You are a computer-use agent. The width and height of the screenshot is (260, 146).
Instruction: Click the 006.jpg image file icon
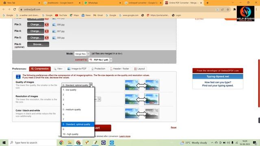pos(54,25)
